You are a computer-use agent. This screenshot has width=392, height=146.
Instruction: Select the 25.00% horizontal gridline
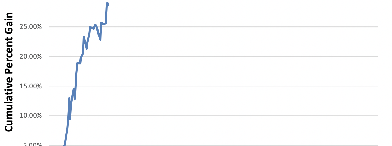238,26
